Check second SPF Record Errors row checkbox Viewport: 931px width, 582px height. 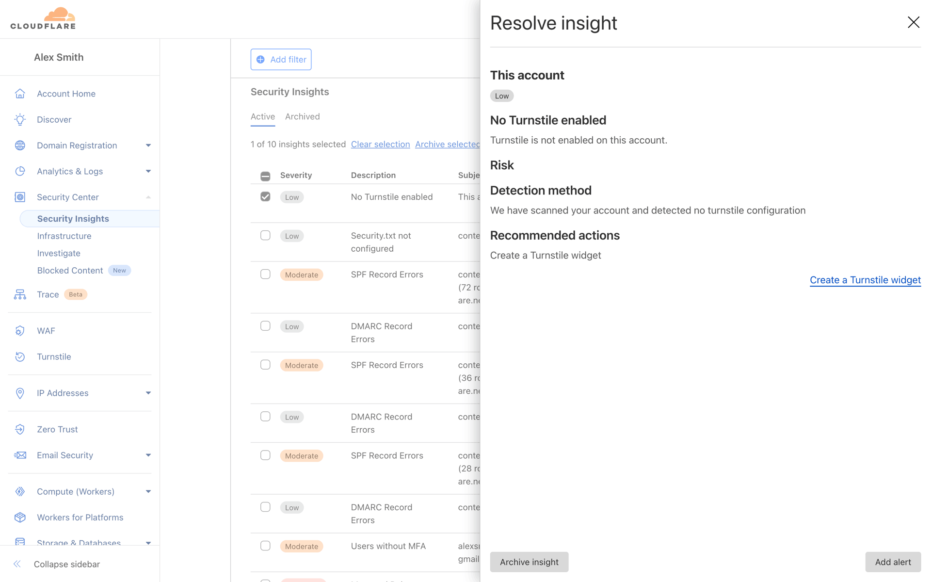[x=265, y=365]
